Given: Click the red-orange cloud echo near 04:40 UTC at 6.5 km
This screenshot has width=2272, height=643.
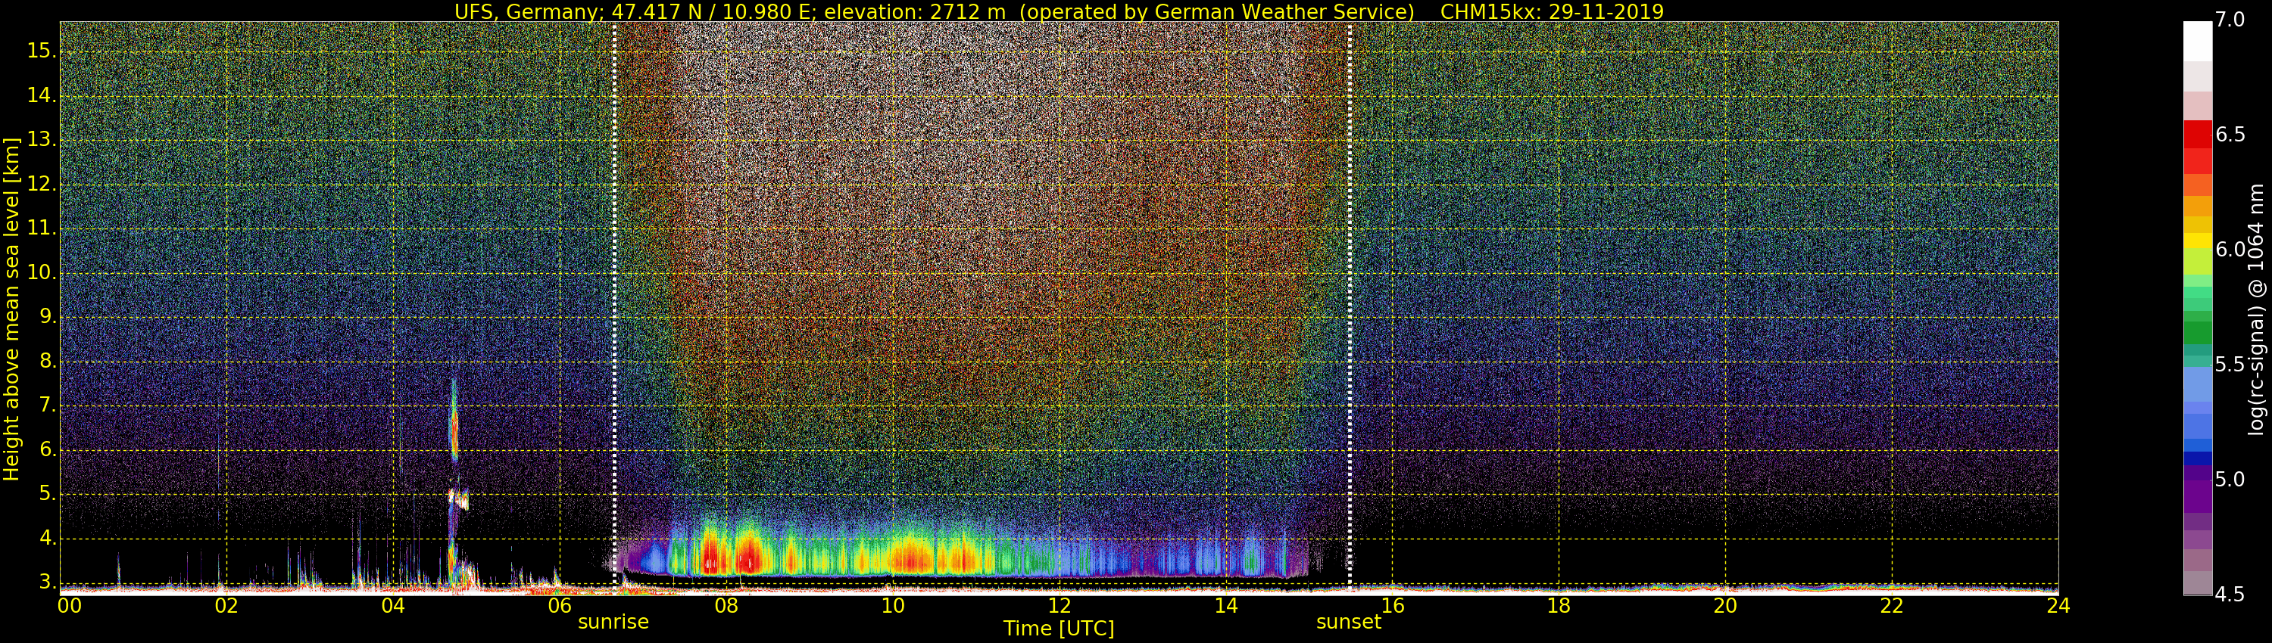Looking at the screenshot, I should point(454,432).
